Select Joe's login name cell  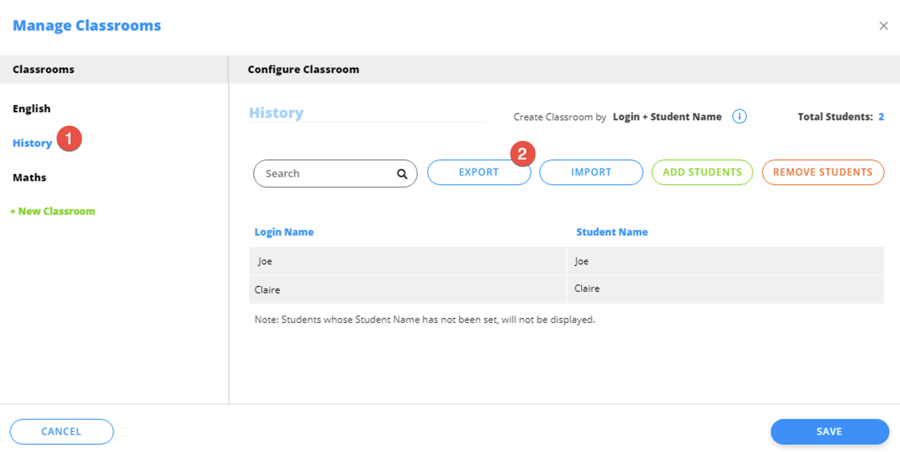pyautogui.click(x=265, y=261)
